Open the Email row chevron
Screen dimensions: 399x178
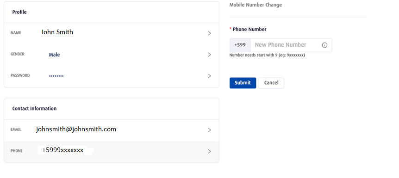[209, 130]
